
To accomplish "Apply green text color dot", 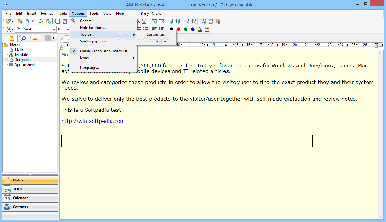I will tap(186, 29).
